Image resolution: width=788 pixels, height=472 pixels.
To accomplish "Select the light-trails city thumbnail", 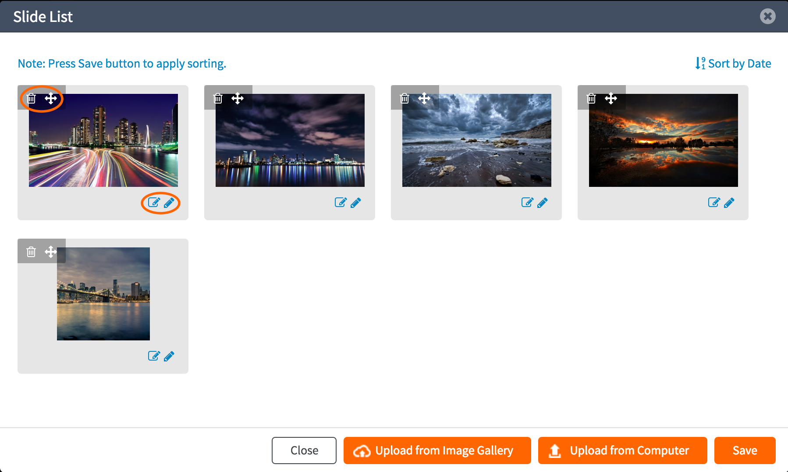I will (103, 140).
